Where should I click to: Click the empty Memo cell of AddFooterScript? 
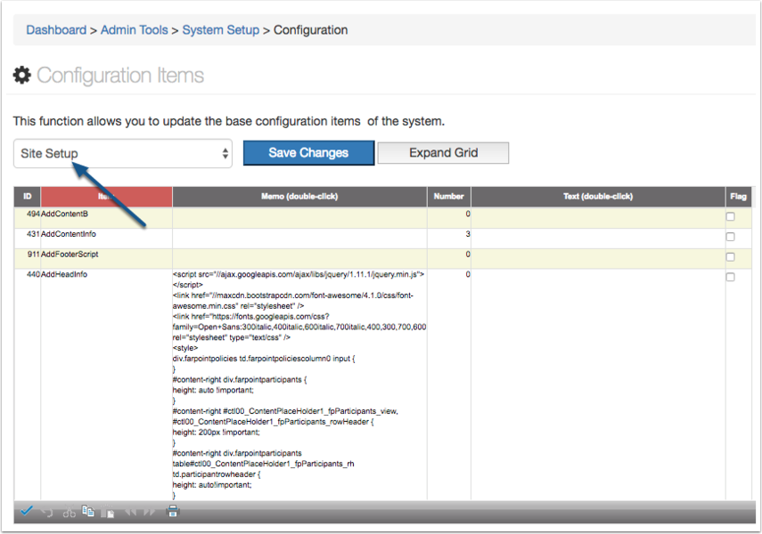(299, 258)
